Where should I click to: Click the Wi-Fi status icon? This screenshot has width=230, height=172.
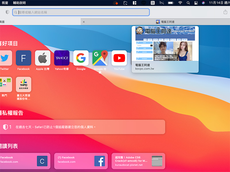tap(180, 3)
